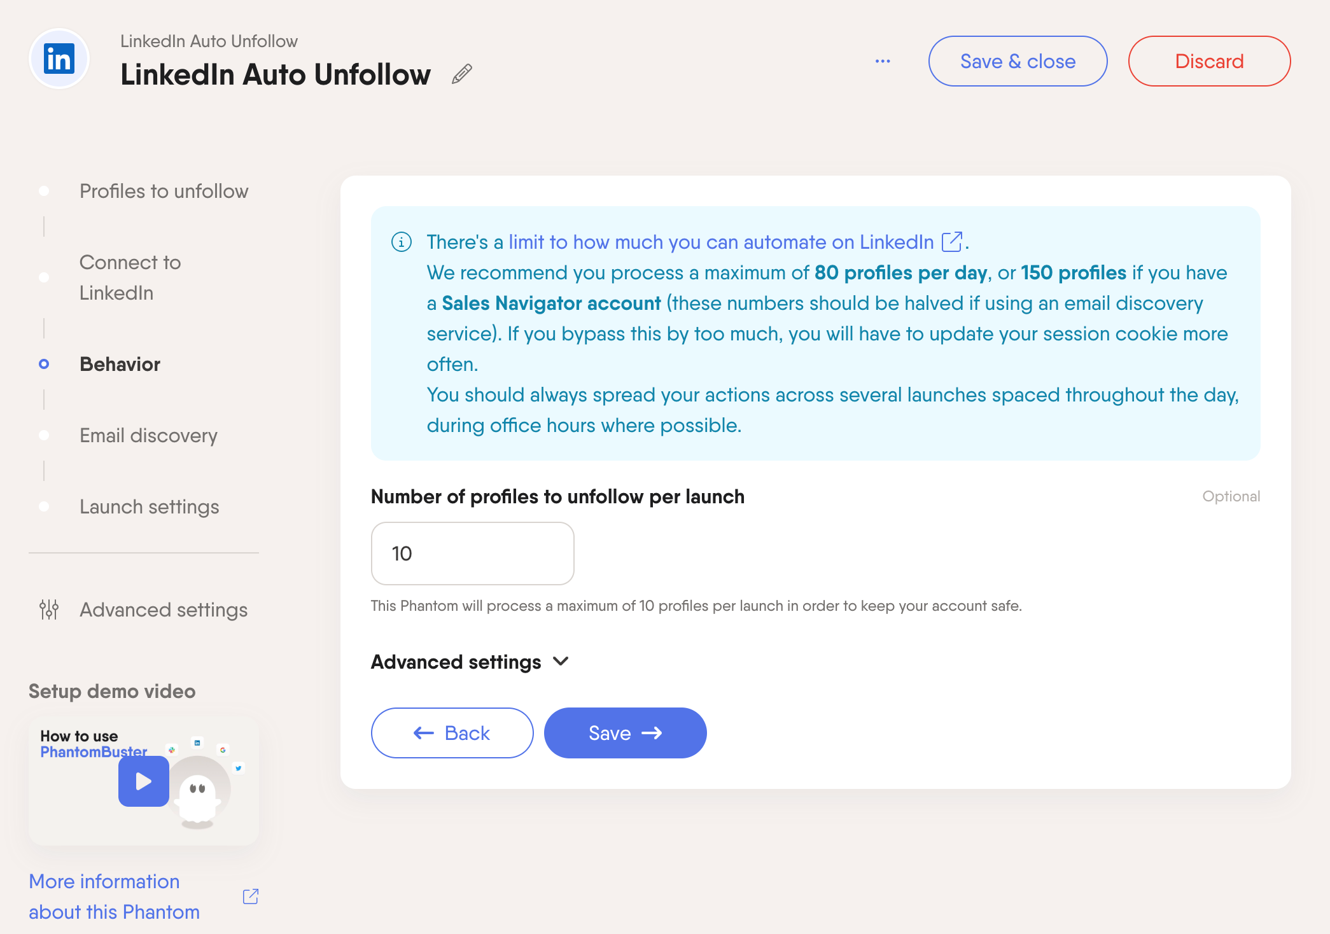Click the Save & close button
The width and height of the screenshot is (1330, 934).
click(x=1018, y=61)
